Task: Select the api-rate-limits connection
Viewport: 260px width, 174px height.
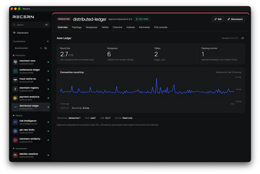Action: click(x=31, y=131)
